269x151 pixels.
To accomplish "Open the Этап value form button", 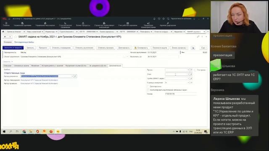I will click(191, 74).
